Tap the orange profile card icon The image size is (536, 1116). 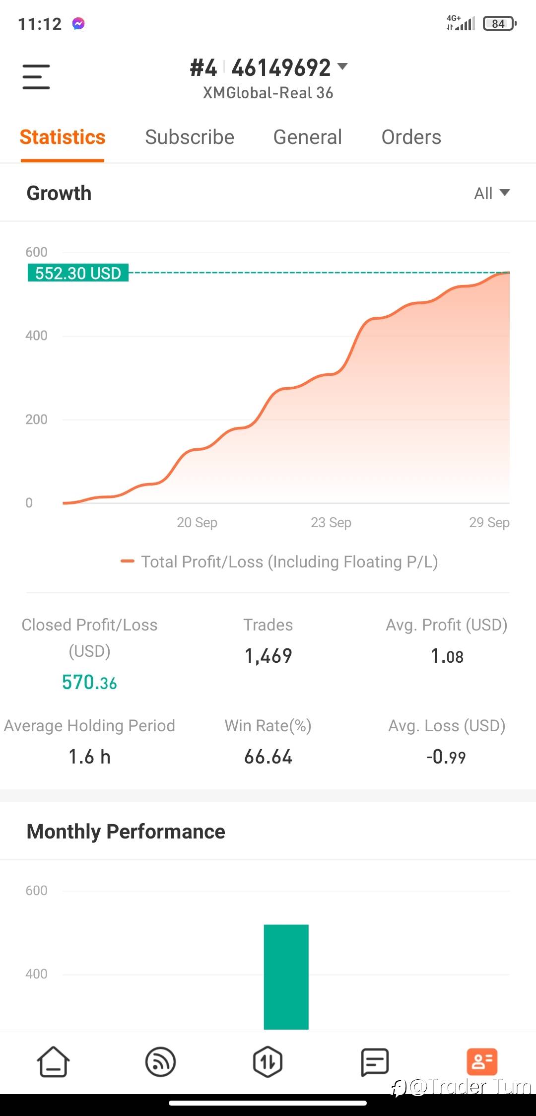coord(482,1061)
